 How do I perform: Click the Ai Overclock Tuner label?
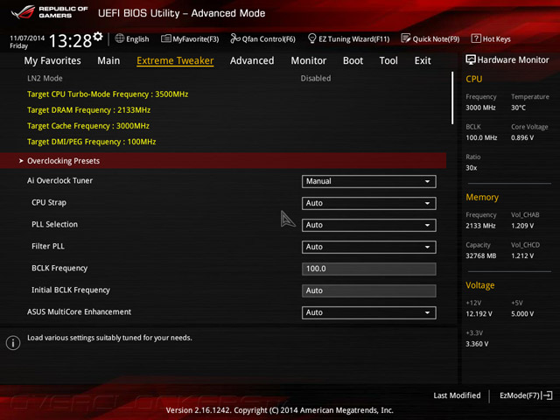click(x=59, y=181)
